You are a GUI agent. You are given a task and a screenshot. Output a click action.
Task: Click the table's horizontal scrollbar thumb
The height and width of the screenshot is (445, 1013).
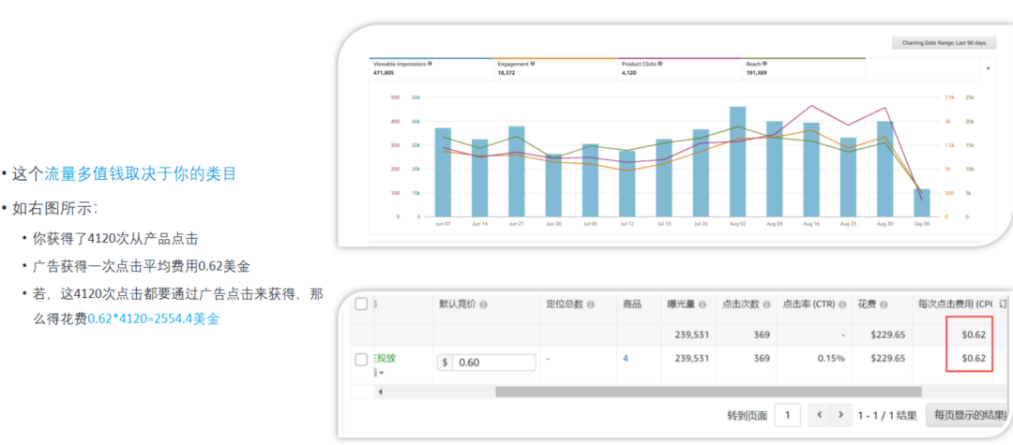708,392
